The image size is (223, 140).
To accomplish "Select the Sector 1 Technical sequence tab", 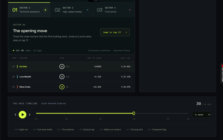I will [x=29, y=10].
